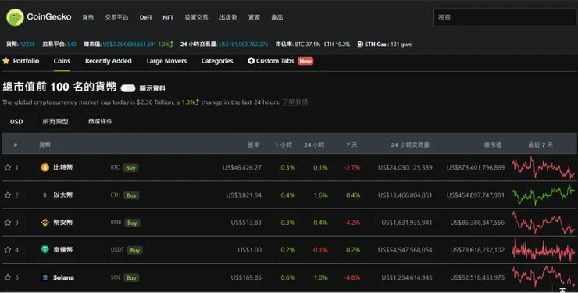578x293 pixels.
Task: Click Buy button in ETH row
Action: [131, 195]
